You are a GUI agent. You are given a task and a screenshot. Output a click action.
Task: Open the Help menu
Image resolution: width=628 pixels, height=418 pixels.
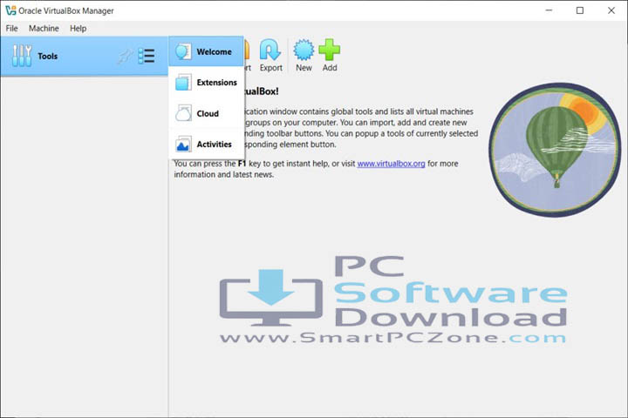click(x=78, y=29)
